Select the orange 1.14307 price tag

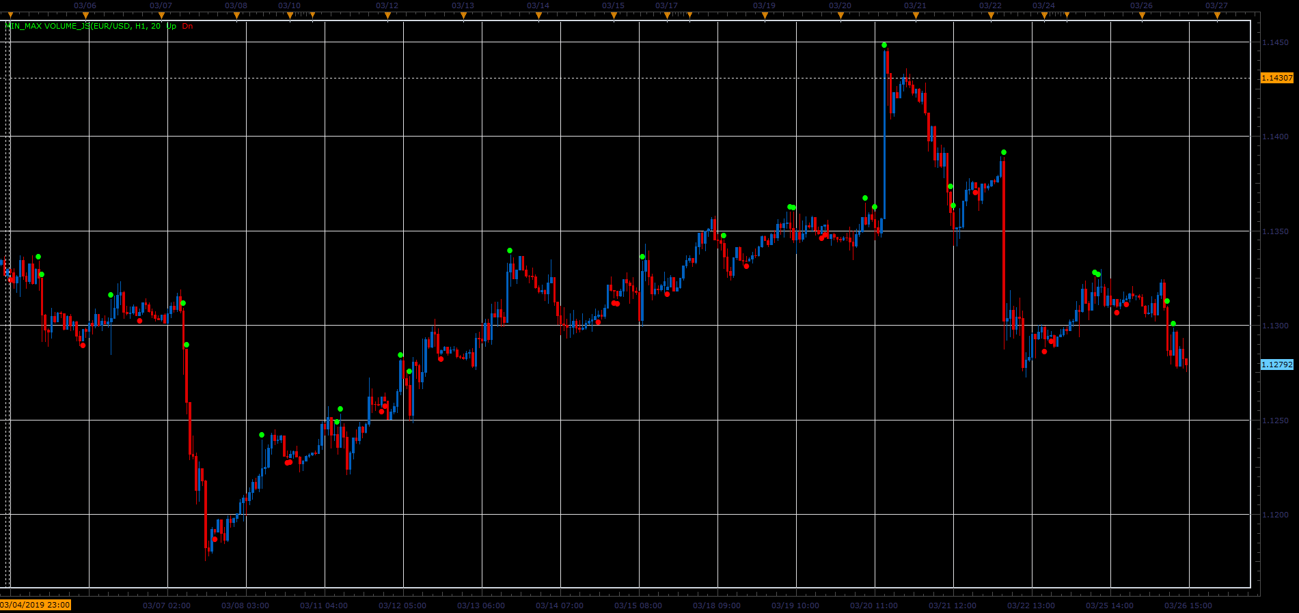(x=1277, y=78)
